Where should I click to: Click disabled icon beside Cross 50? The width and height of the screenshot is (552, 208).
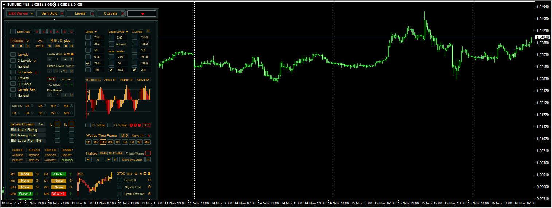149,180
